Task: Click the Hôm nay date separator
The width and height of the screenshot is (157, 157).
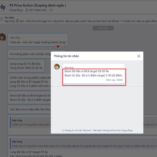Action: tap(103, 28)
